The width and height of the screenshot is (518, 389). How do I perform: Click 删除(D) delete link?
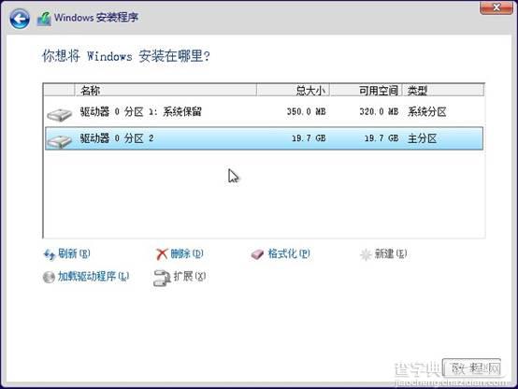click(x=187, y=253)
